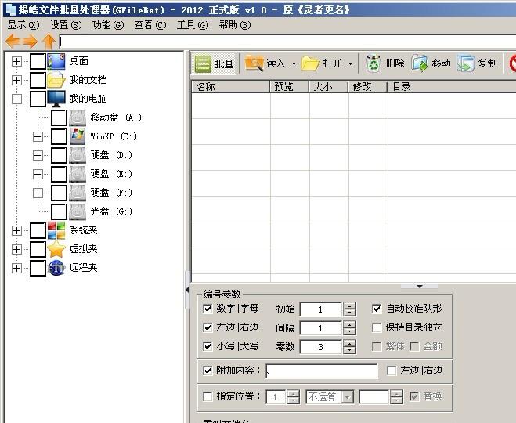Open the 读入 dropdown arrow

pos(294,63)
